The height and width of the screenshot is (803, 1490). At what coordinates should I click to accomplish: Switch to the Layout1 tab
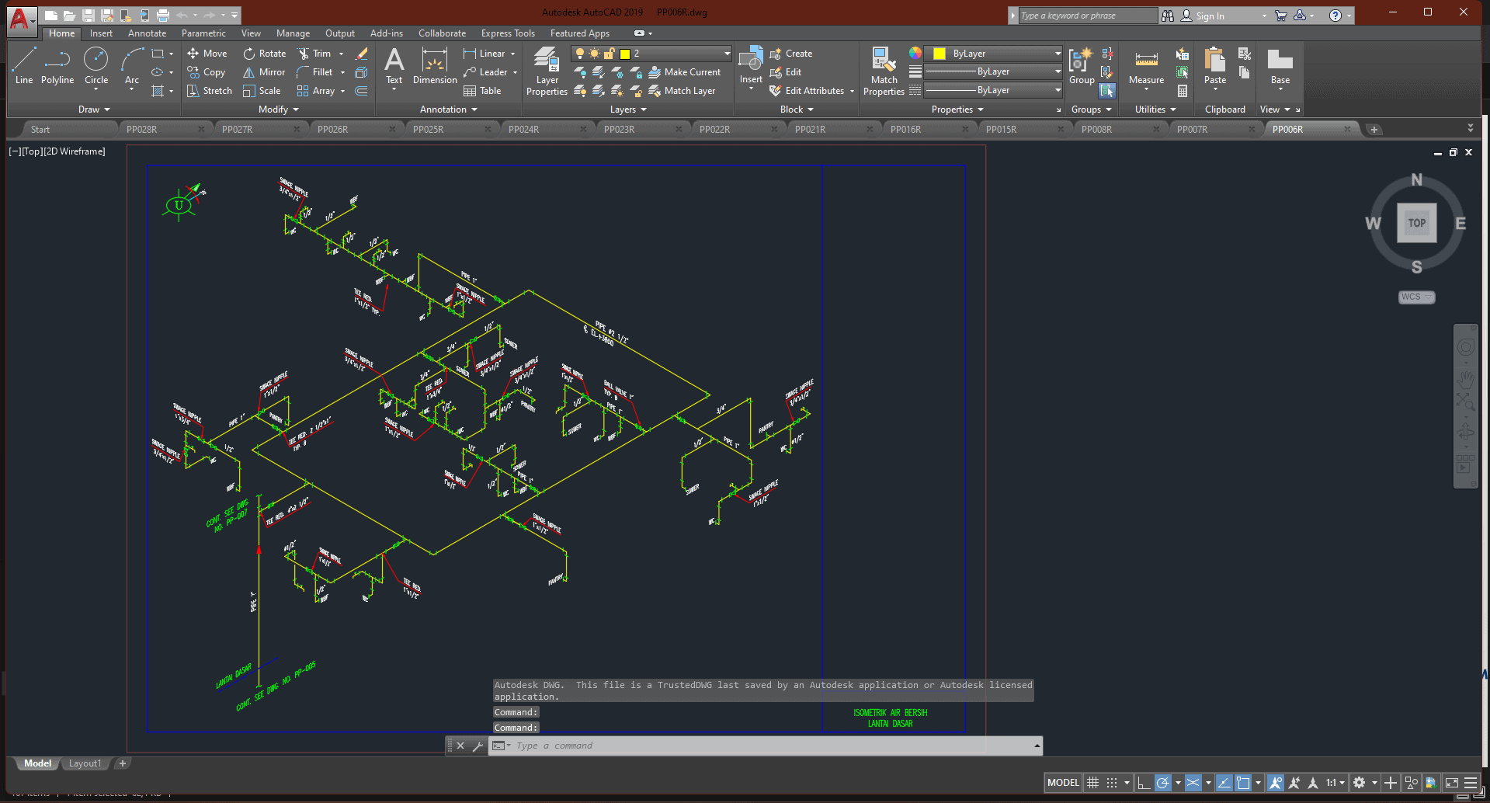click(85, 763)
